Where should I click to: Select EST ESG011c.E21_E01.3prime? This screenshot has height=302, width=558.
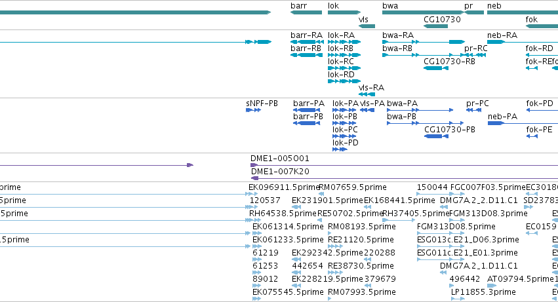441,259
